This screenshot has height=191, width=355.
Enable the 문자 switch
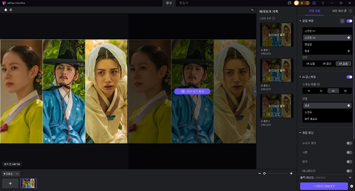tap(349, 162)
